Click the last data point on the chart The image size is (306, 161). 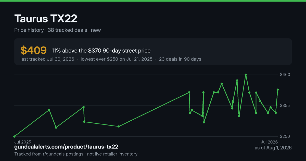point(278,90)
